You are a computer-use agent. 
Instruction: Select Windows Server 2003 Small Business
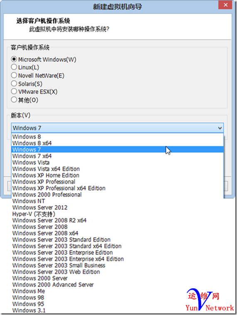[x=117, y=265]
